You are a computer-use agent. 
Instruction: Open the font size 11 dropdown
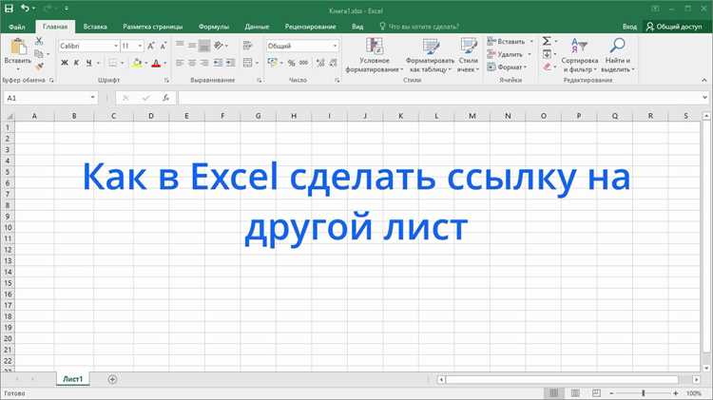140,46
